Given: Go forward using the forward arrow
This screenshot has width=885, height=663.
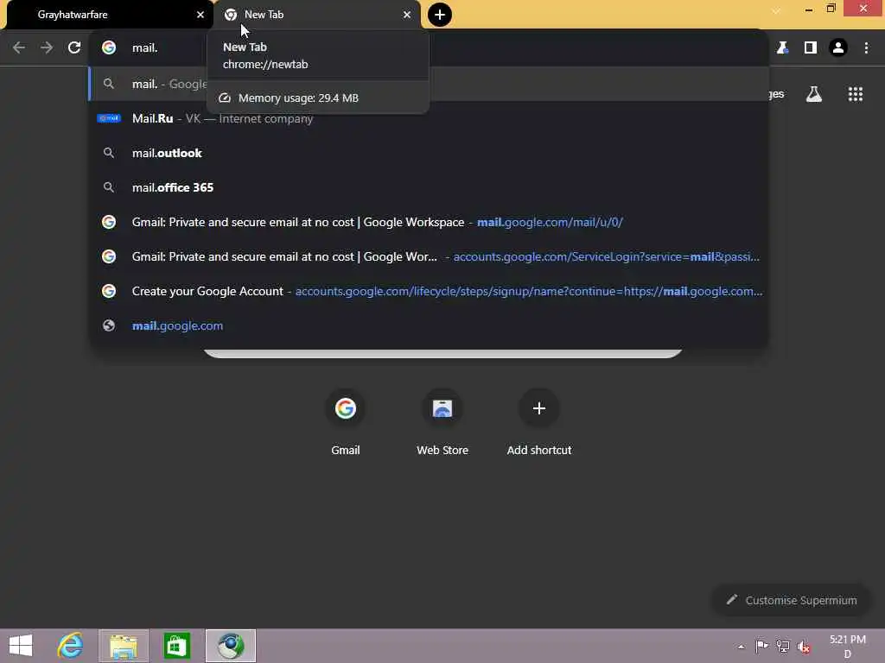Looking at the screenshot, I should click(x=47, y=48).
